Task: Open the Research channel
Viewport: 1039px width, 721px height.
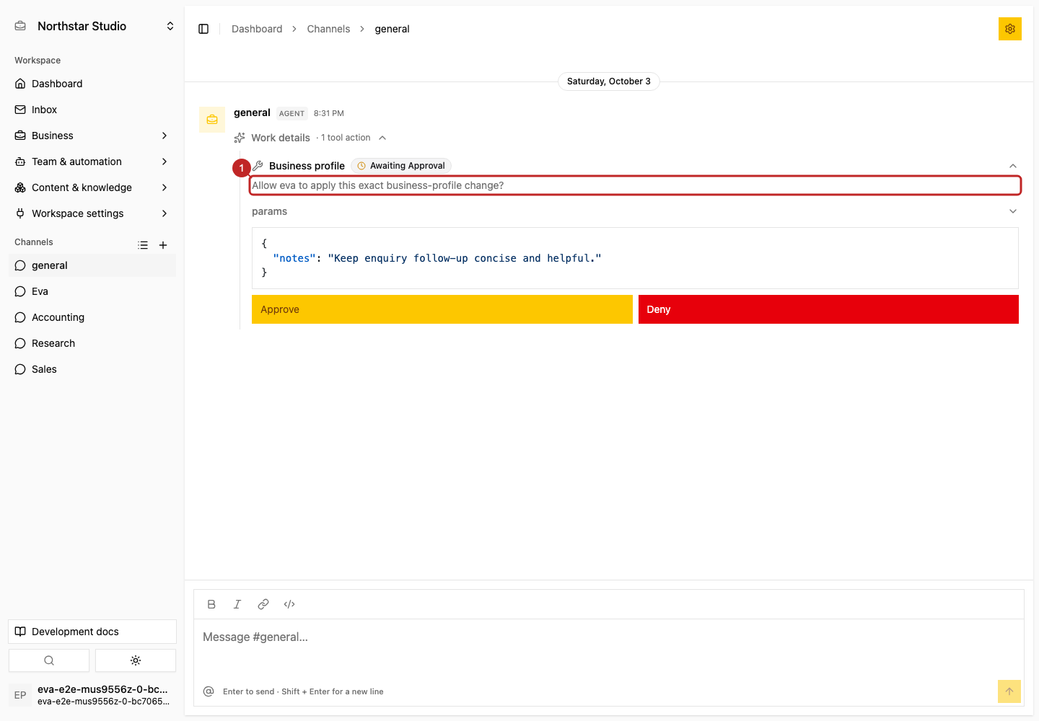Action: click(92, 343)
